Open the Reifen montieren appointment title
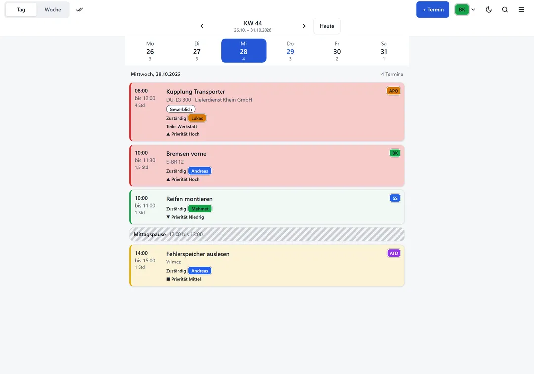Screen dimensions: 534x374 [189, 199]
